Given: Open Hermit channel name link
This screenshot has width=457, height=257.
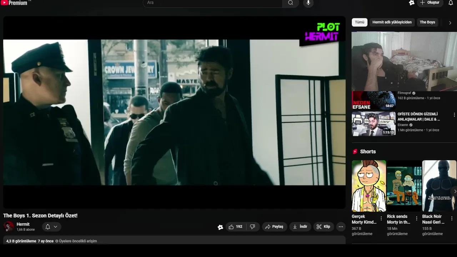Looking at the screenshot, I should [x=23, y=225].
